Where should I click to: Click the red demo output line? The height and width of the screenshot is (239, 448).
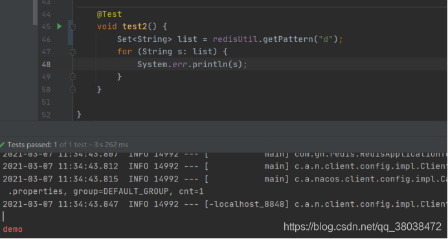pos(12,229)
